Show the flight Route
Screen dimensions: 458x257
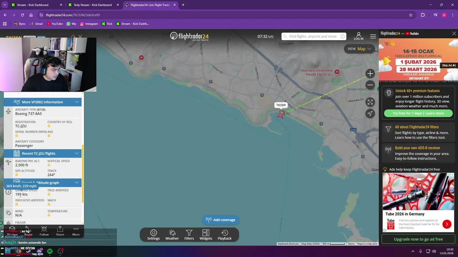coord(28,231)
